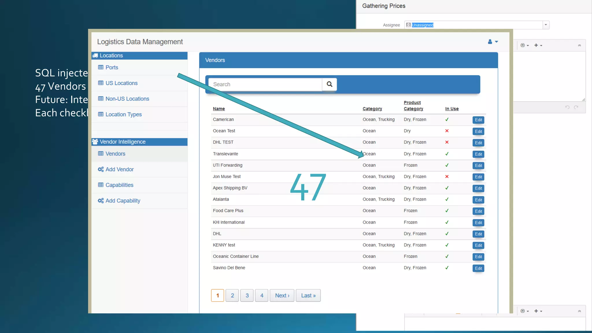Screen dimensions: 592x333
Task: Click the redo icon in Gathering Prices window
Action: click(x=576, y=107)
